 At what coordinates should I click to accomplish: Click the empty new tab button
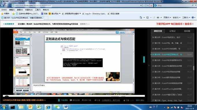[x=46, y=18]
